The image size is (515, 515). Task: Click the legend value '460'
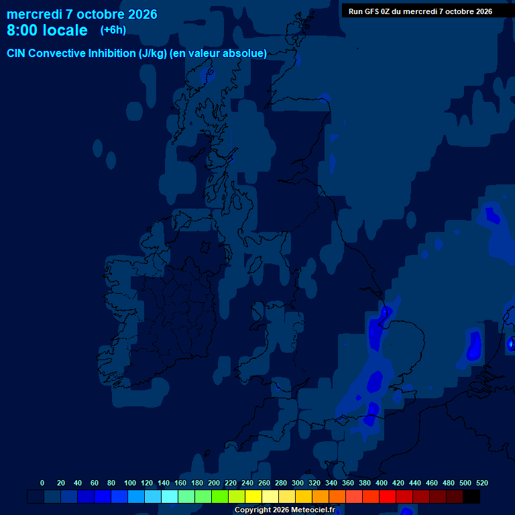pos(432,483)
